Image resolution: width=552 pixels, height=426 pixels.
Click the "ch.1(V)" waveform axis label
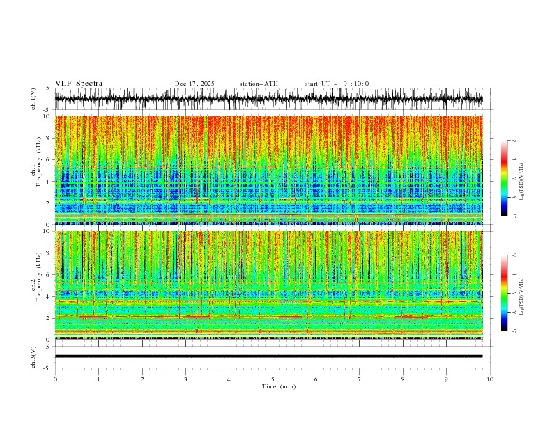click(x=33, y=99)
